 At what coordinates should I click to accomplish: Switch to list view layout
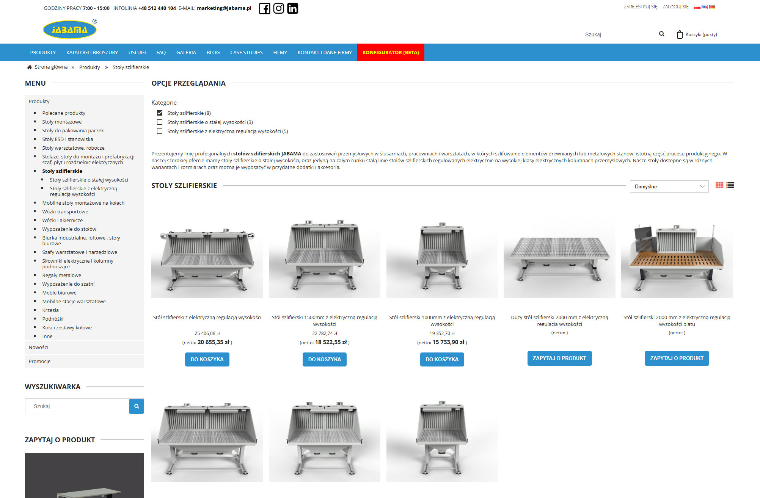(x=730, y=185)
